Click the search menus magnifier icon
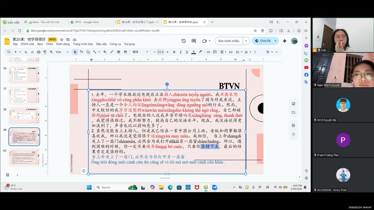 9,52
